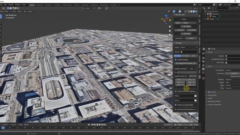
Task: Toggle the Gravity checkbox
Action: (209, 92)
